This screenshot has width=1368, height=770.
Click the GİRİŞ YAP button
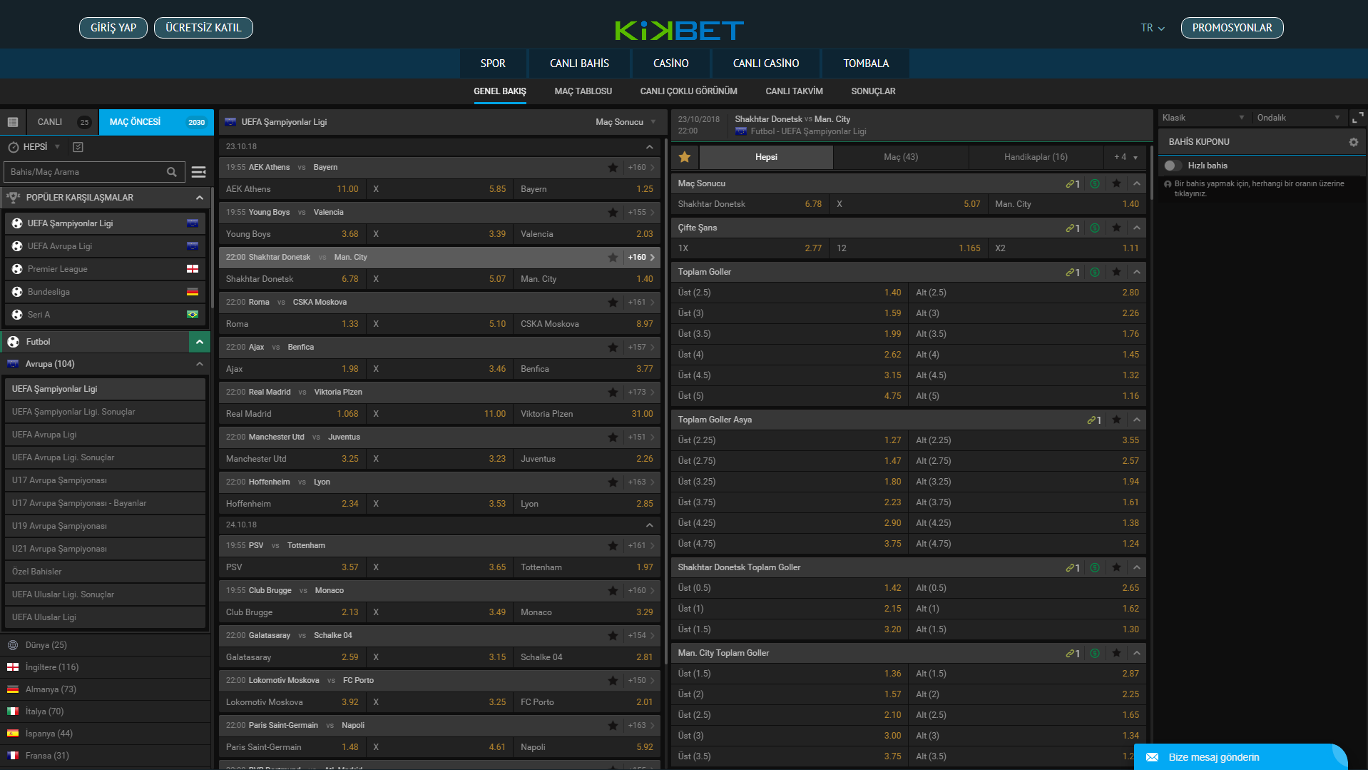click(x=113, y=28)
